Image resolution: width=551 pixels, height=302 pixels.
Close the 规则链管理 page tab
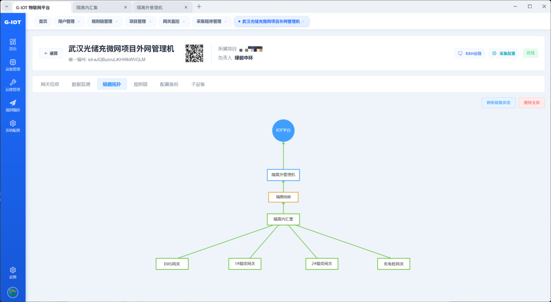(117, 22)
